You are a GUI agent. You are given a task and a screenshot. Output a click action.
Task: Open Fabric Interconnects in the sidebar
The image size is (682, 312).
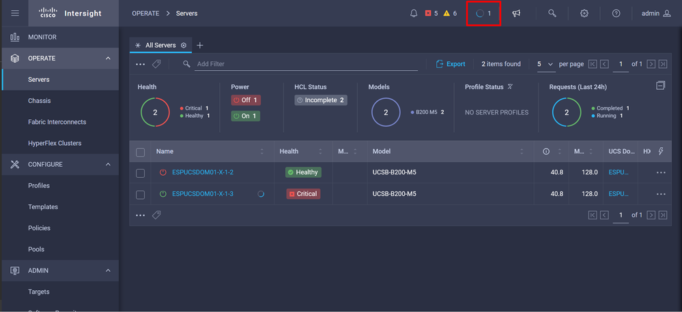pyautogui.click(x=60, y=122)
